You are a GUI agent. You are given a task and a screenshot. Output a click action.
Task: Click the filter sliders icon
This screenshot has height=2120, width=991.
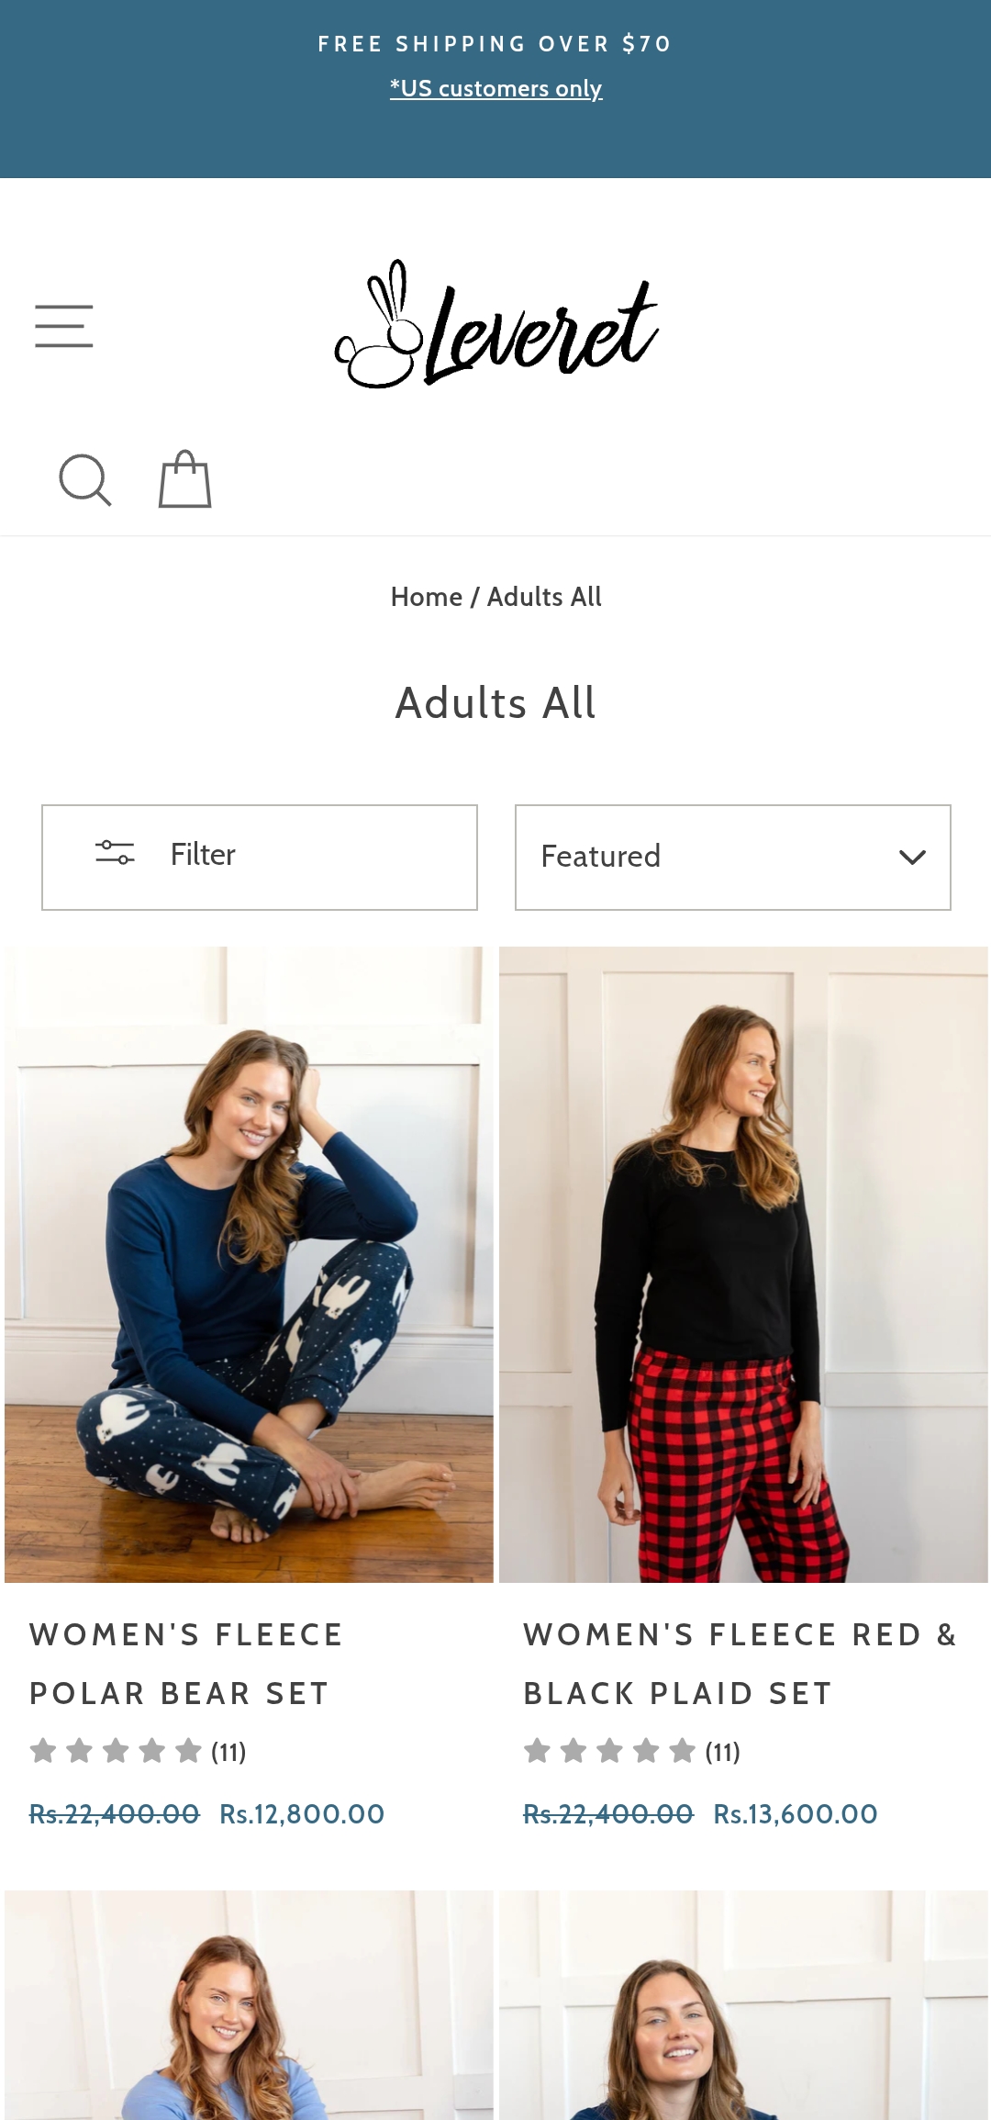pyautogui.click(x=115, y=853)
